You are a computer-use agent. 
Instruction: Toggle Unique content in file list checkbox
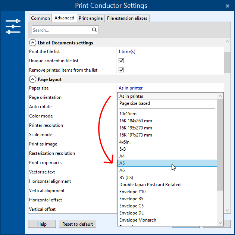coord(121,61)
